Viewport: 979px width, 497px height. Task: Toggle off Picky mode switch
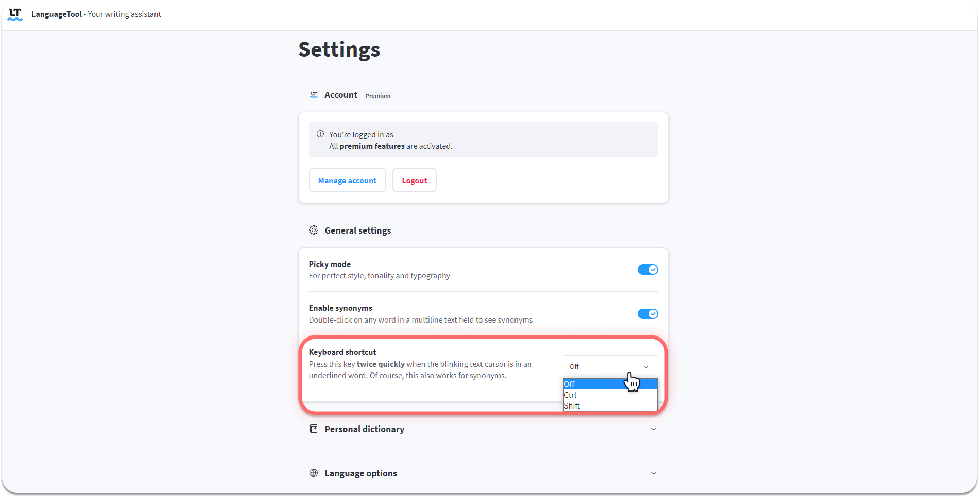647,270
